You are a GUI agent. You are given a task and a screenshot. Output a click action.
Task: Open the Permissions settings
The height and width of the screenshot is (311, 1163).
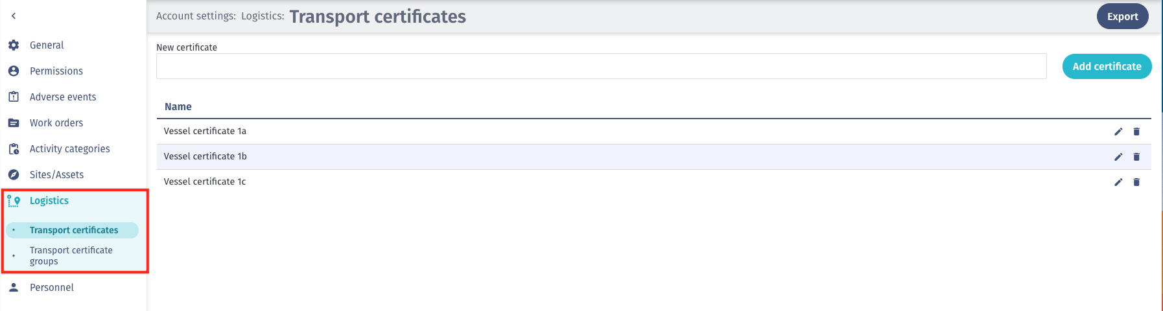pyautogui.click(x=56, y=71)
